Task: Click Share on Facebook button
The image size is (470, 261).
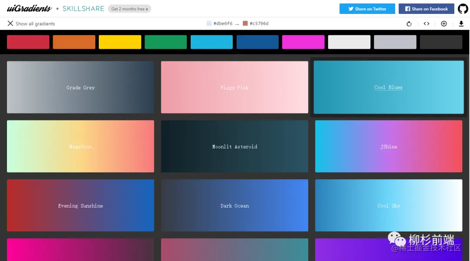Action: click(426, 9)
